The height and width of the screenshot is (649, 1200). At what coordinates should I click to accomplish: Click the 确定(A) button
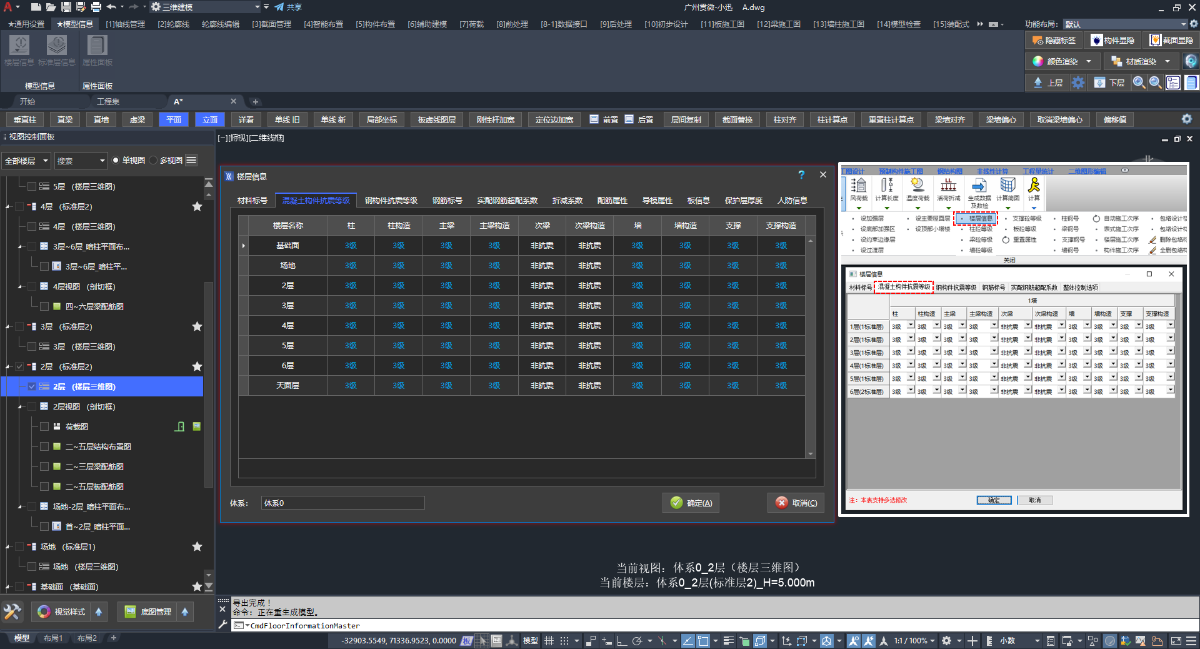[x=691, y=503]
